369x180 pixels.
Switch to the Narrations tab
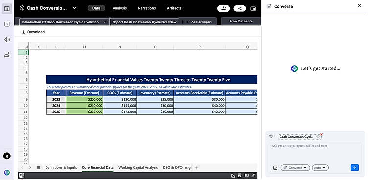tap(147, 8)
